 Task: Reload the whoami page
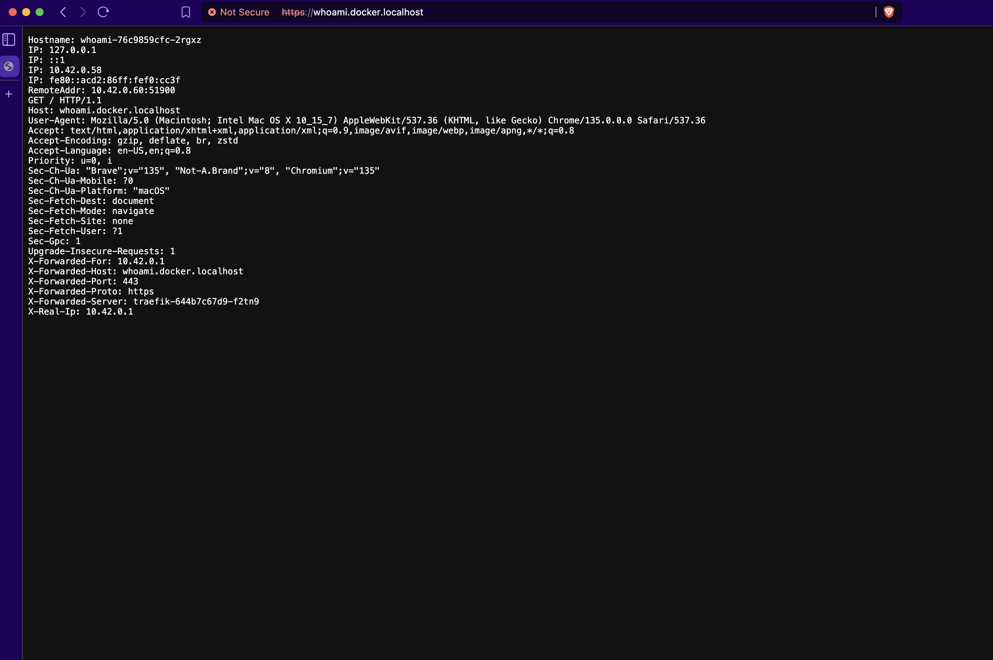click(103, 12)
